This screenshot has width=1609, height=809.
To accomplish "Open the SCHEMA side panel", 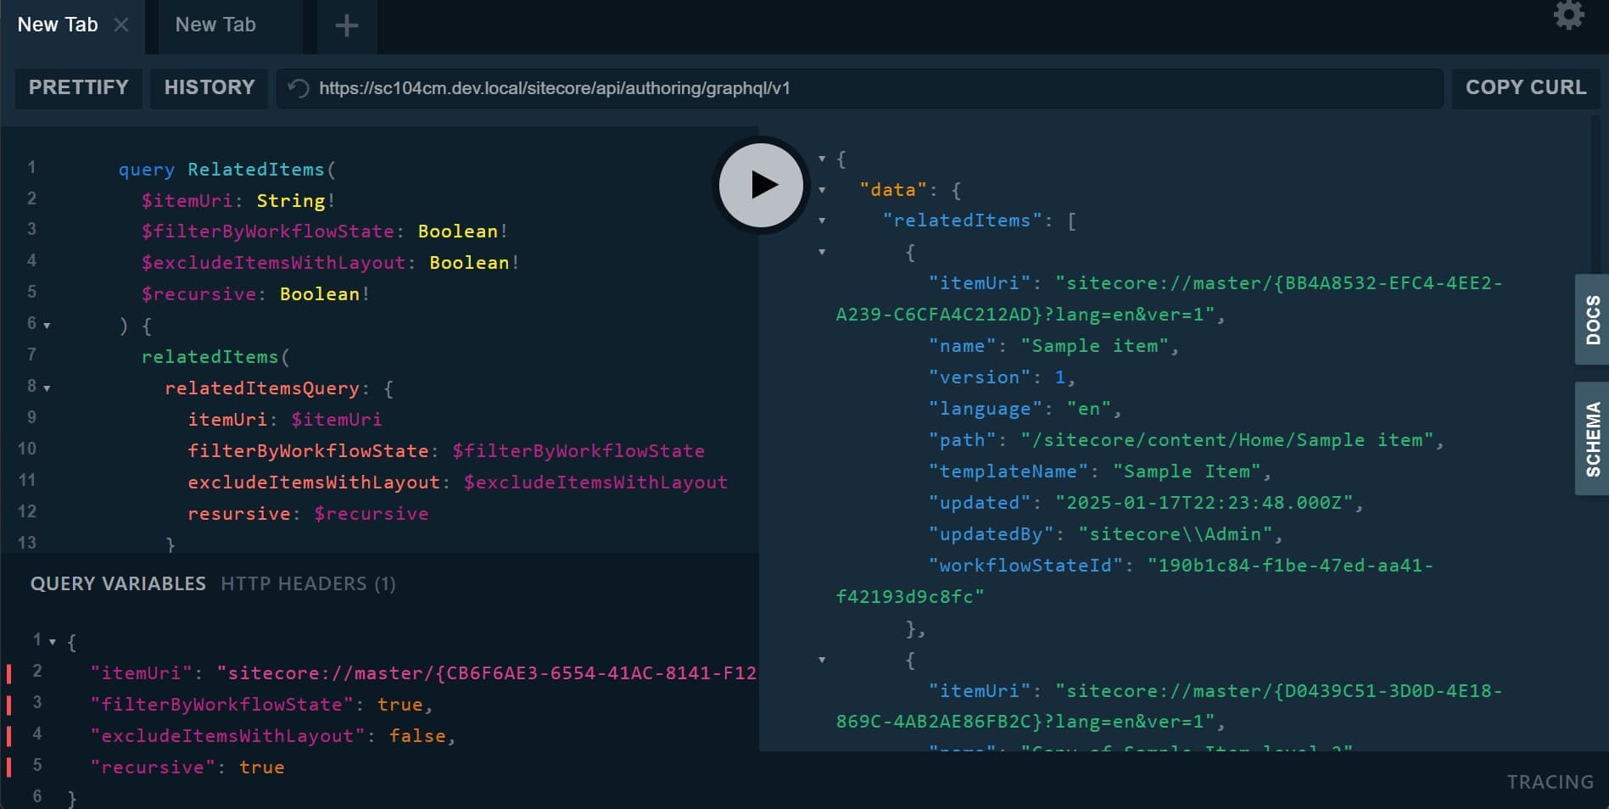I will tap(1592, 438).
